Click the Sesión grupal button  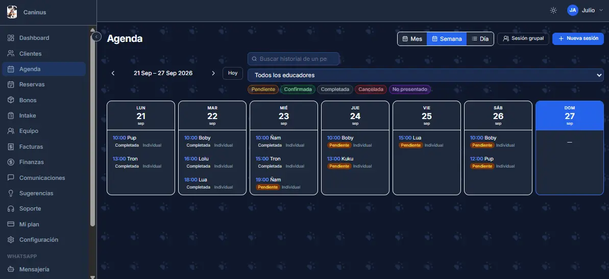[523, 38]
